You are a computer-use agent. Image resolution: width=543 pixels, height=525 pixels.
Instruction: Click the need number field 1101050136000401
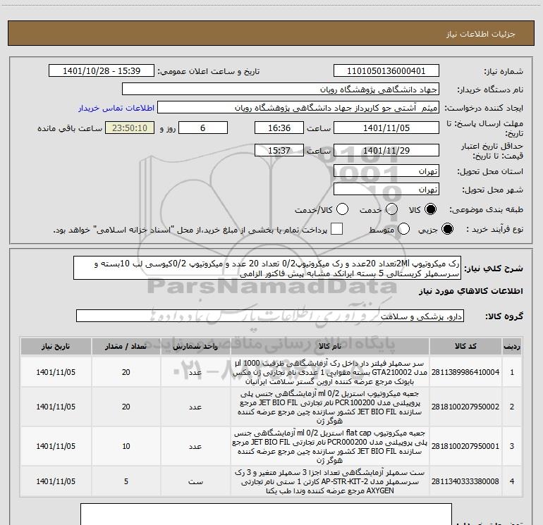coord(386,71)
